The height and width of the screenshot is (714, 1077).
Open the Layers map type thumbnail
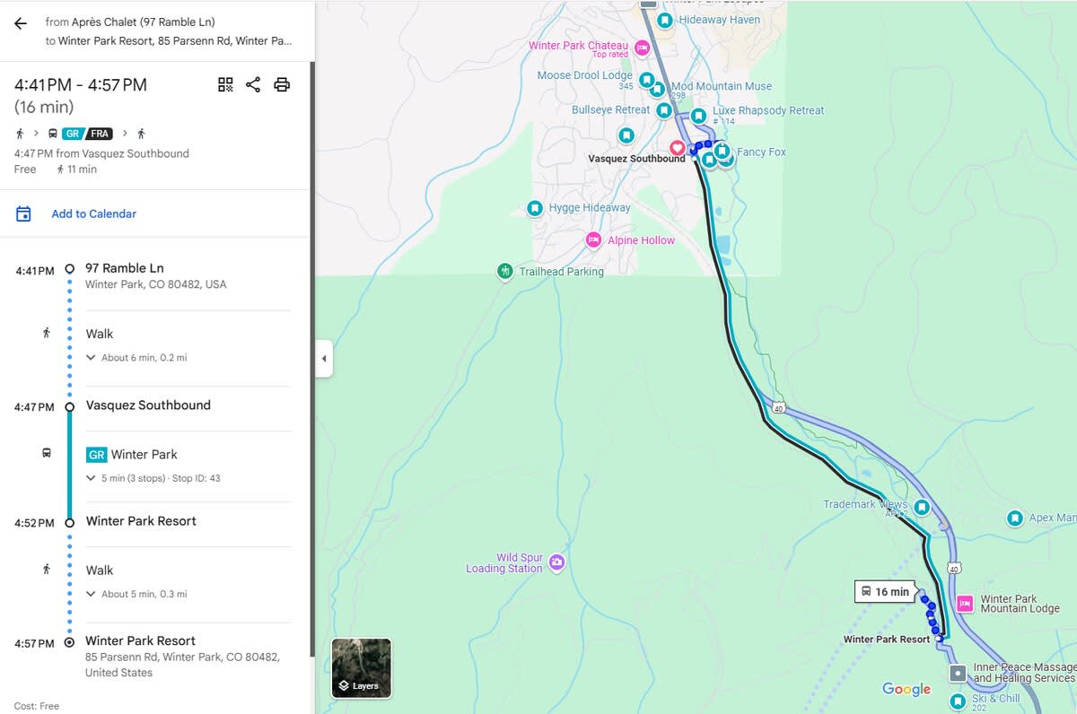[361, 668]
